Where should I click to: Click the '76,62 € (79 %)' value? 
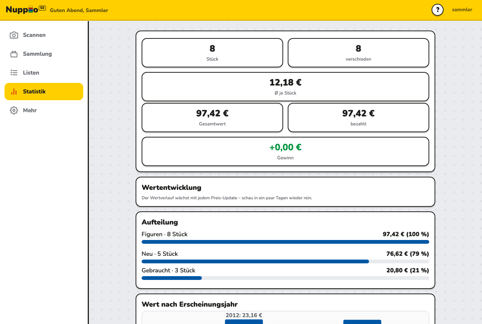(408, 254)
